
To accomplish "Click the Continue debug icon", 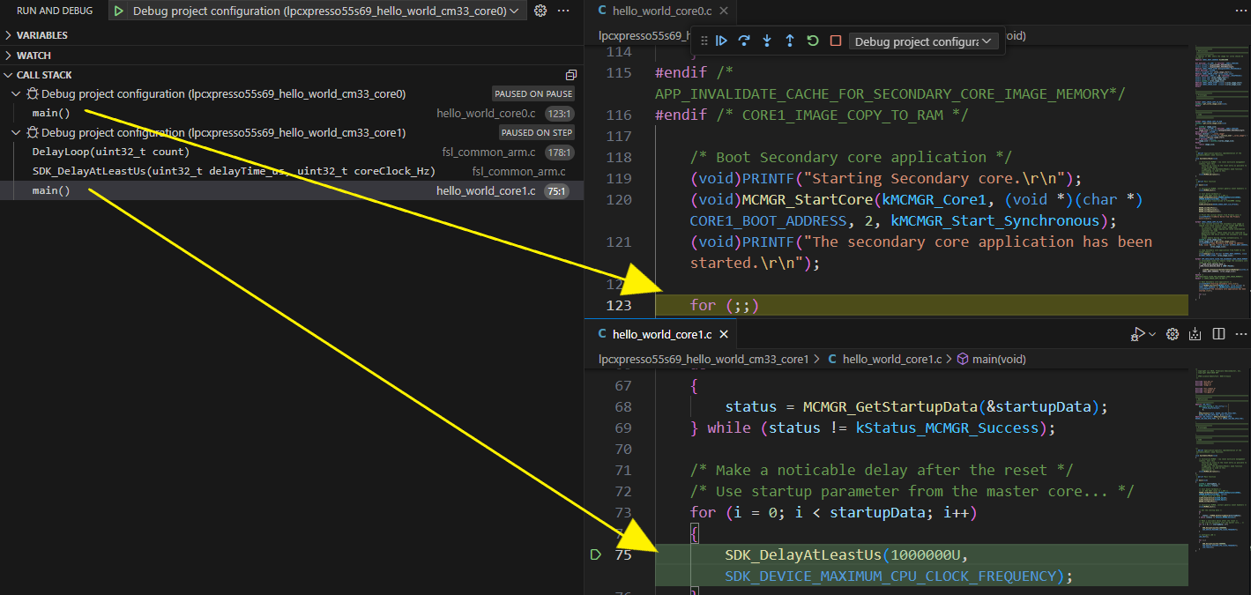I will pyautogui.click(x=722, y=41).
